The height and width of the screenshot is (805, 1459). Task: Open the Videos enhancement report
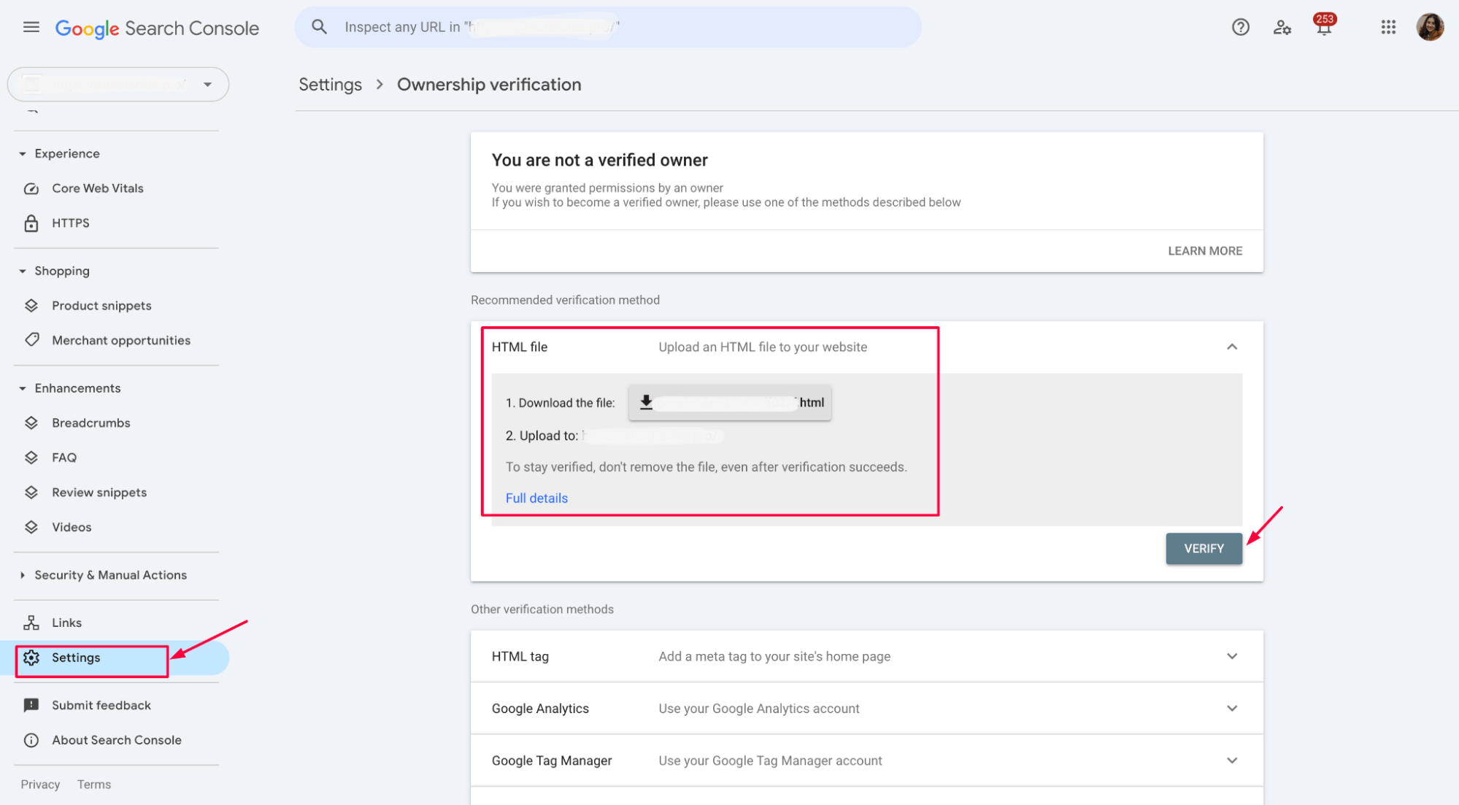(72, 527)
